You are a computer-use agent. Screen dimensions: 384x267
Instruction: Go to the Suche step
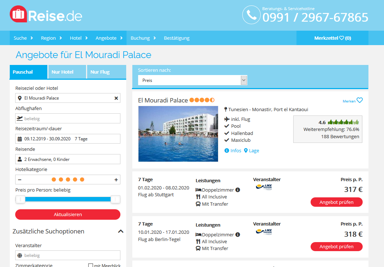pos(20,38)
